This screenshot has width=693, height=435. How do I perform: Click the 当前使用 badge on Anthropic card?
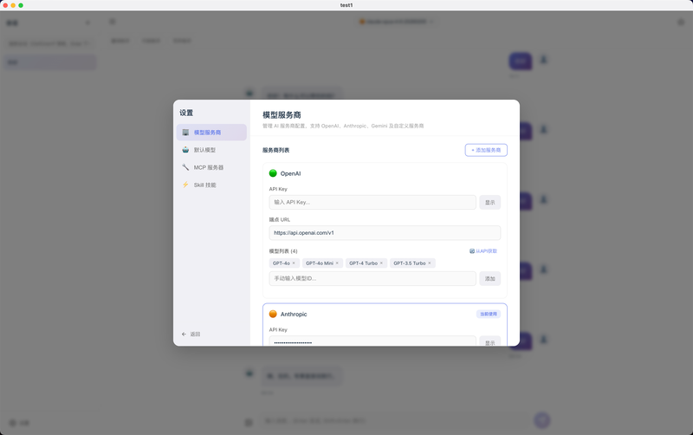click(x=489, y=314)
